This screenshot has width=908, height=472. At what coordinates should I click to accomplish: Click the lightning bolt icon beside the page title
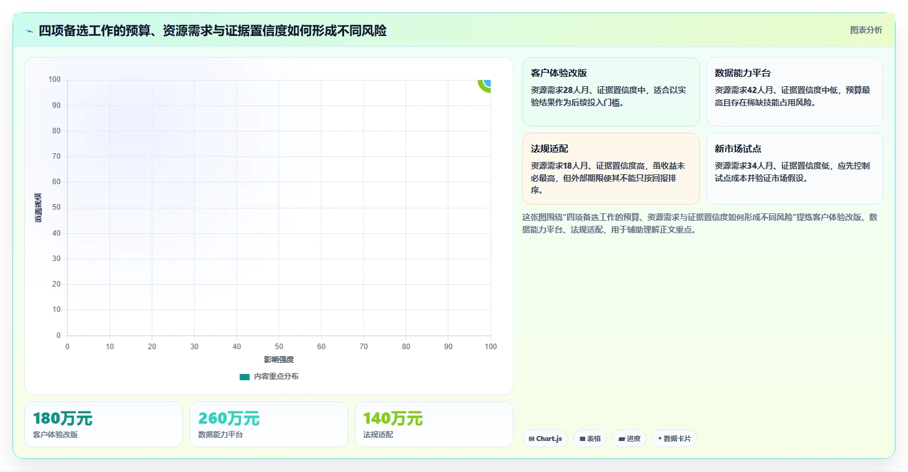click(29, 31)
